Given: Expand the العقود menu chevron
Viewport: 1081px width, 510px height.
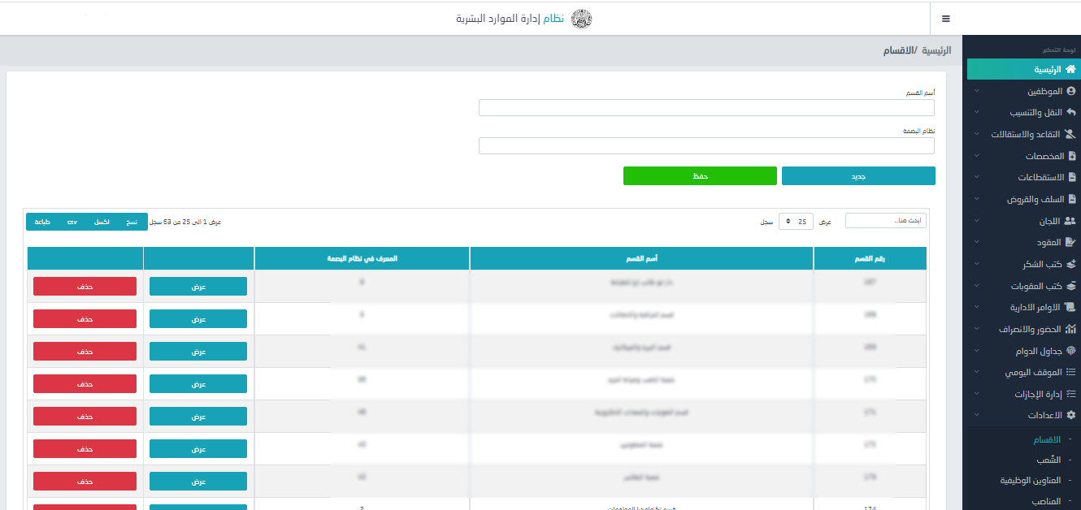Looking at the screenshot, I should (976, 242).
